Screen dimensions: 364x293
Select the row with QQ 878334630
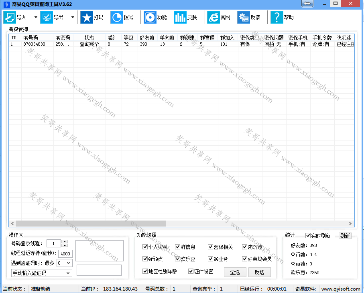[181, 44]
